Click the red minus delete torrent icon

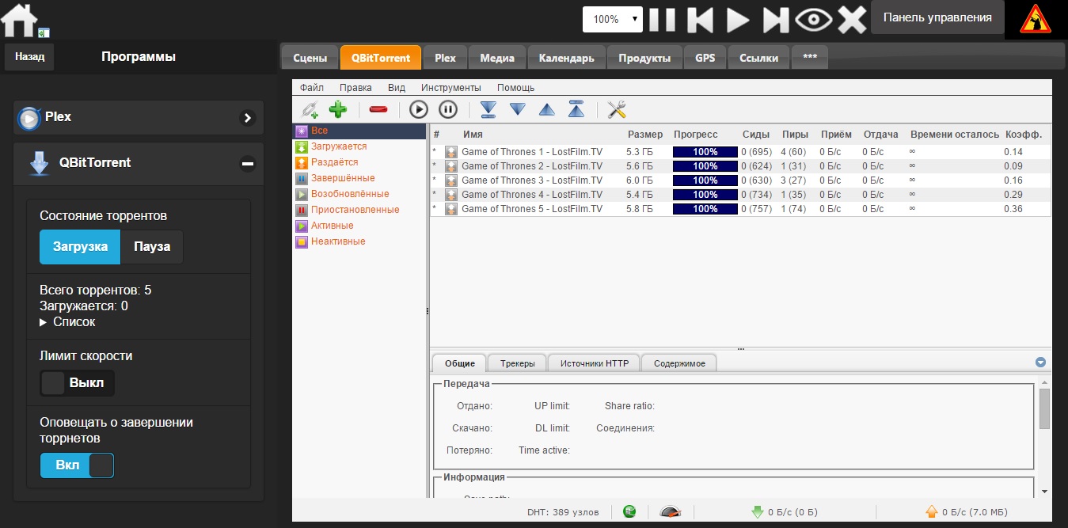tap(378, 110)
